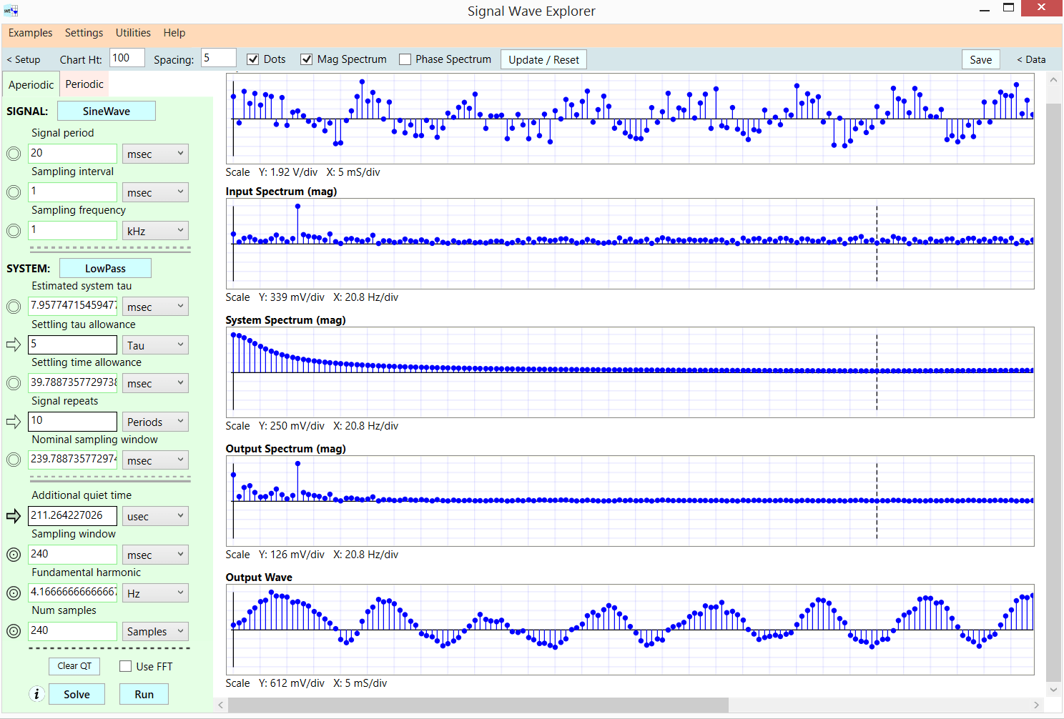Click the Chart Ht input field
1064x719 pixels.
(x=127, y=59)
